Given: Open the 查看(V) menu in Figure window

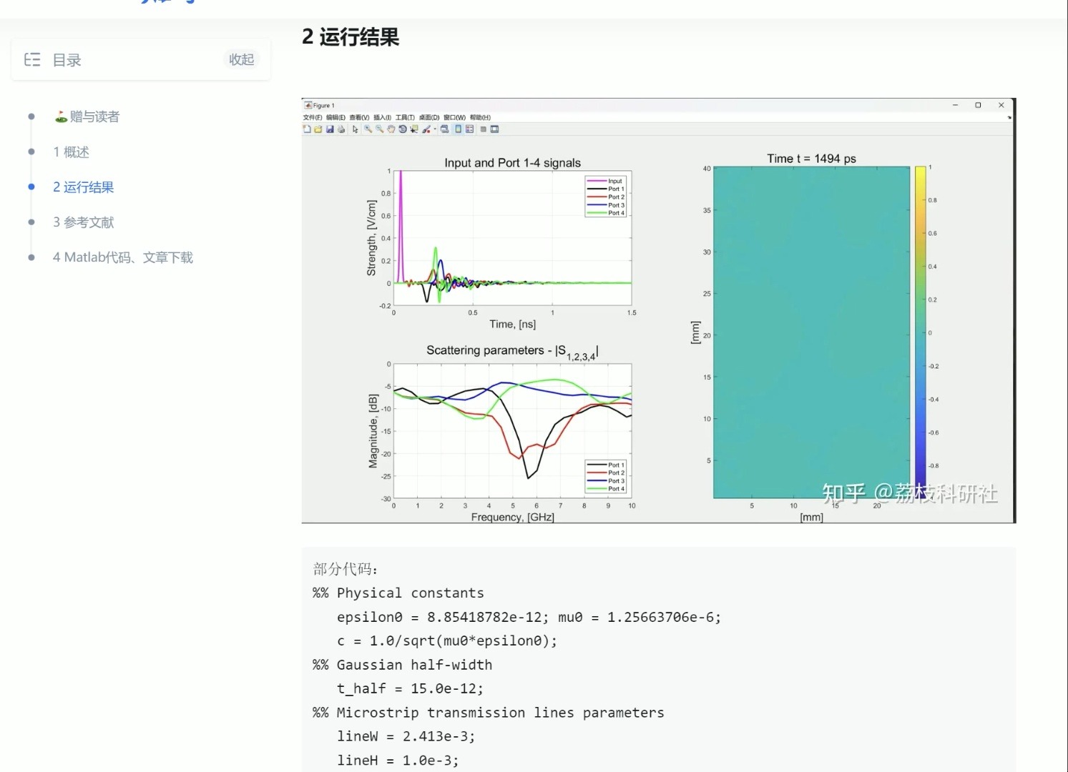Looking at the screenshot, I should 359,117.
